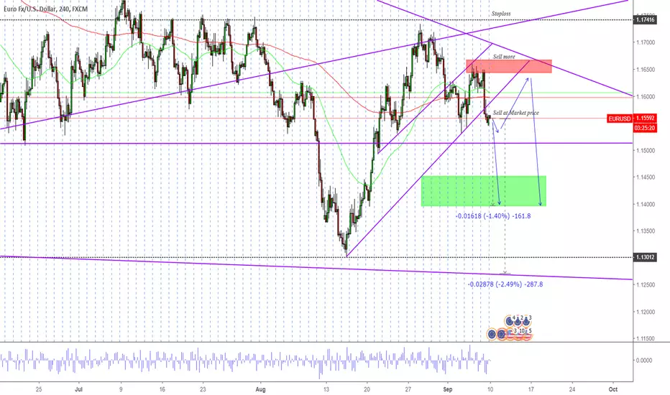Click the leftmost EU flag economic event icon
This screenshot has width=670, height=395.
[492, 335]
